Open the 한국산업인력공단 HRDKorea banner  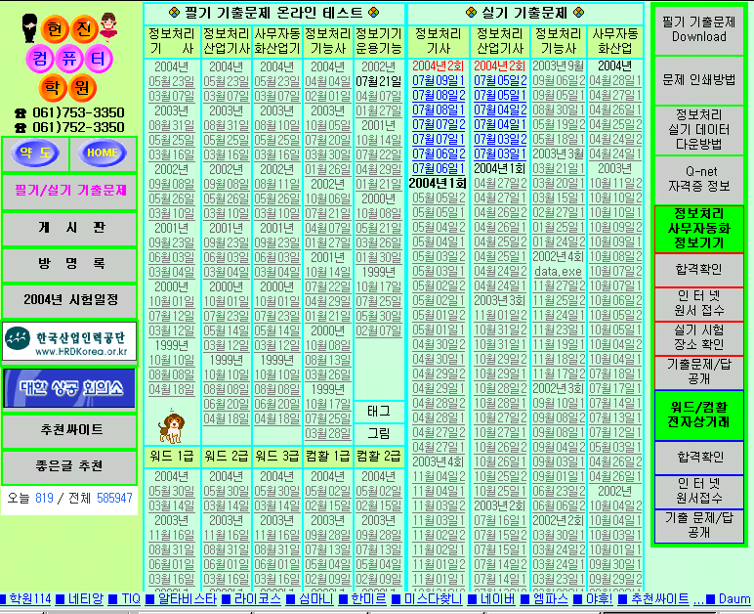point(69,340)
